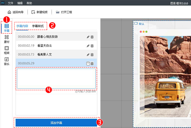
Task: Open the 帮助 menu
Action: (29, 3)
